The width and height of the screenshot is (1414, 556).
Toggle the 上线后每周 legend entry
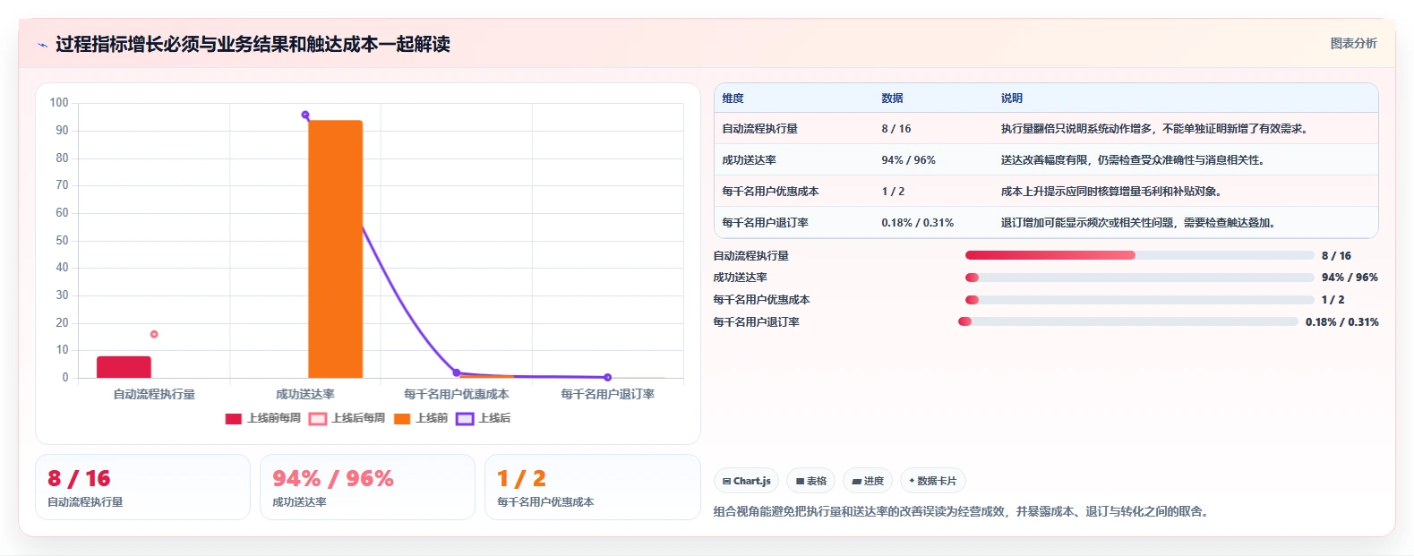point(347,418)
